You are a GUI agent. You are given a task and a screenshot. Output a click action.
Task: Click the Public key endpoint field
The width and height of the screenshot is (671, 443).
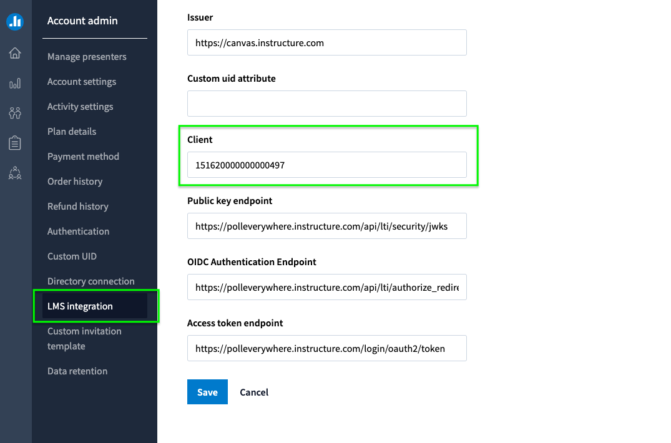(327, 226)
